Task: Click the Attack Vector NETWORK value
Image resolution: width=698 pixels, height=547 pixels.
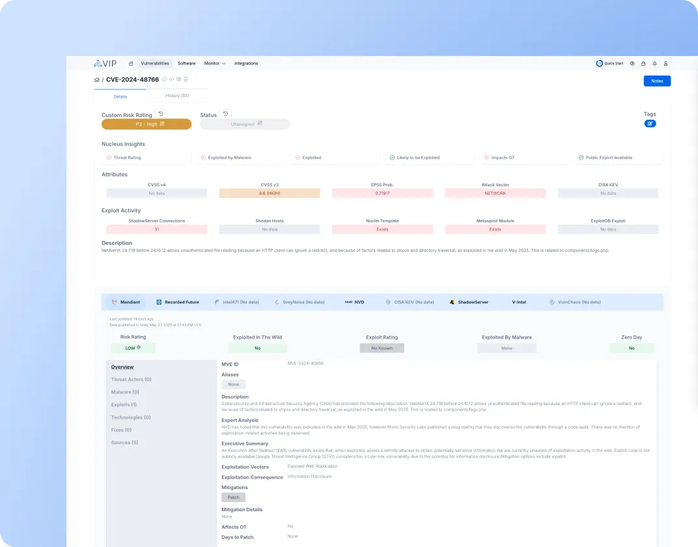Action: 495,193
